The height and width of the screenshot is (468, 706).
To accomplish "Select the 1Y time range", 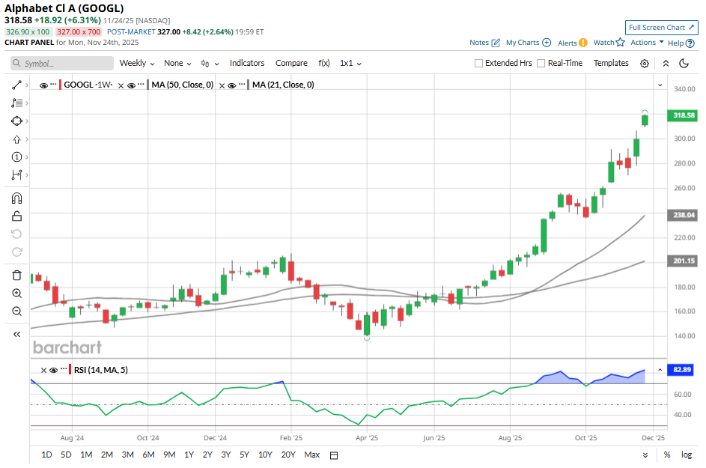I will [x=189, y=455].
